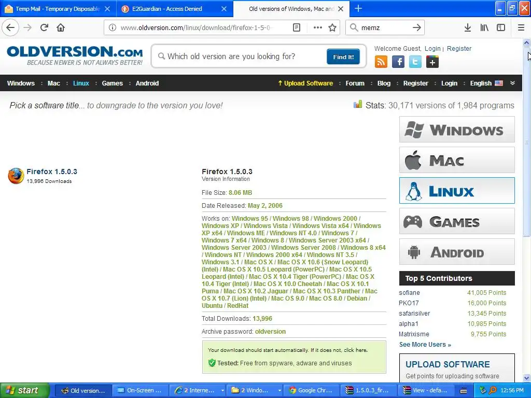The image size is (531, 398).
Task: Switch to Google Chrome in the taskbar
Action: 311,390
